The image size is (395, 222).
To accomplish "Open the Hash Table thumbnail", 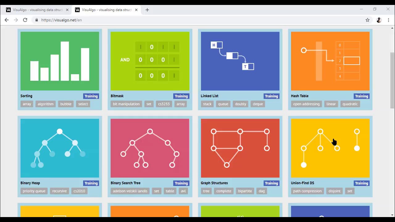I will [x=330, y=61].
